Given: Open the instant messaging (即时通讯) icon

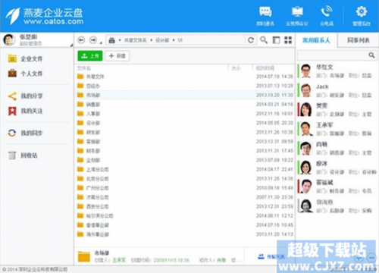Looking at the screenshot, I should [265, 16].
